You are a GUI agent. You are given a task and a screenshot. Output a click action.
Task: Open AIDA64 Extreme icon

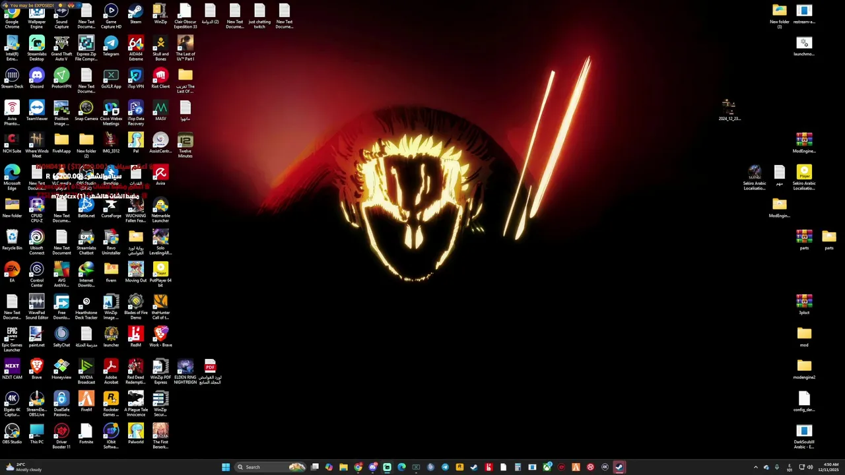tap(135, 48)
